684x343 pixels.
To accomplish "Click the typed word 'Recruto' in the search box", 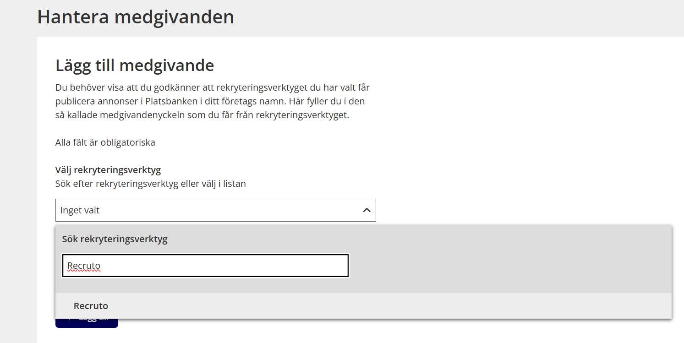I will tap(84, 266).
